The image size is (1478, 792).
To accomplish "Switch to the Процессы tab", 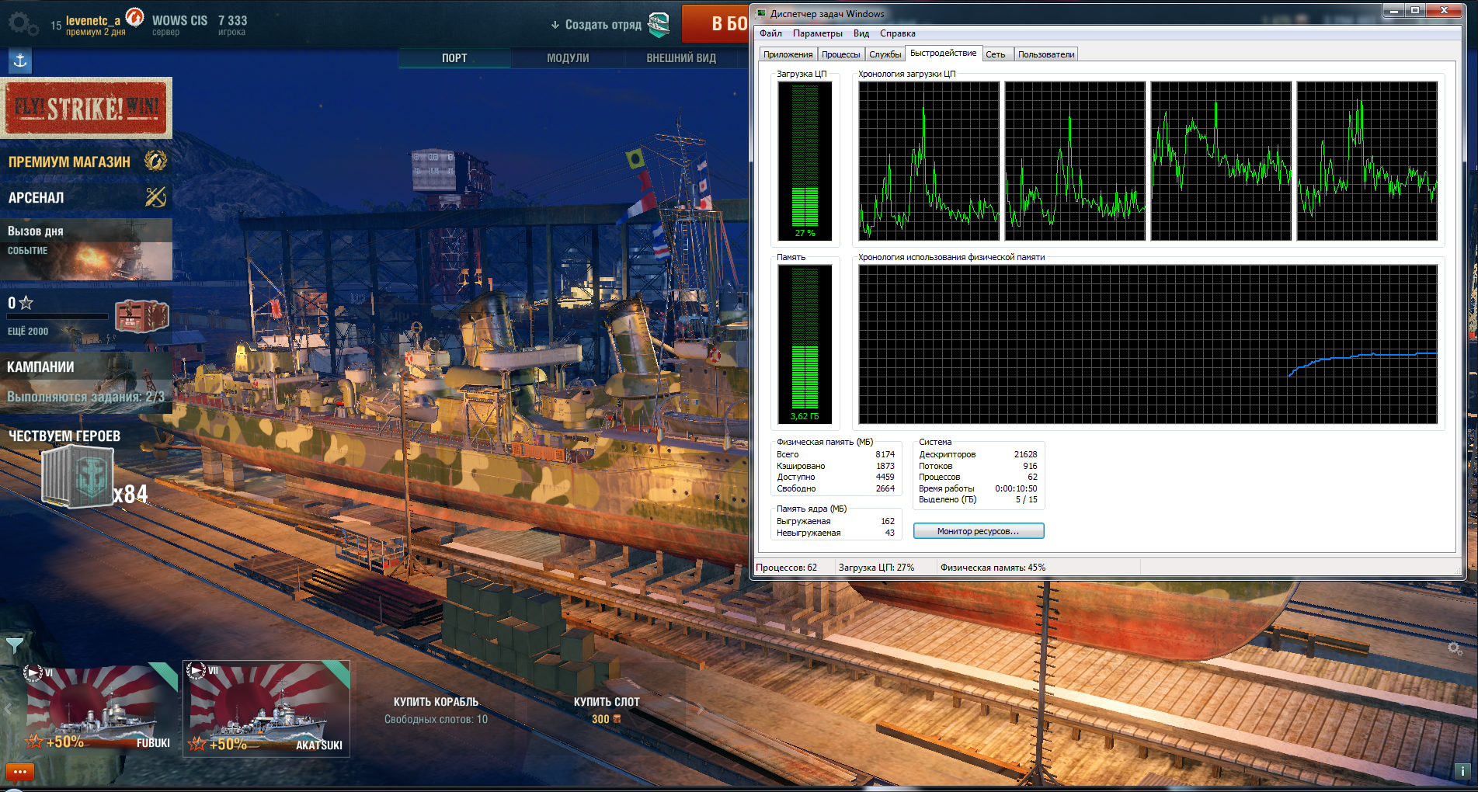I will pyautogui.click(x=840, y=54).
